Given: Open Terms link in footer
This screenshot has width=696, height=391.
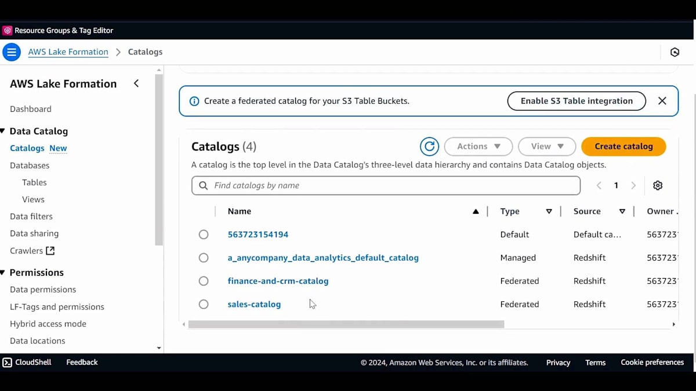Looking at the screenshot, I should pos(595,363).
